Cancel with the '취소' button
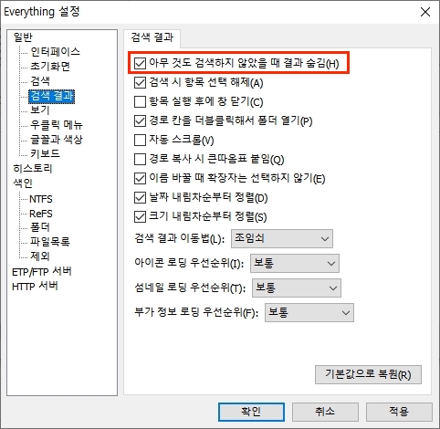440x429 pixels. tap(325, 412)
